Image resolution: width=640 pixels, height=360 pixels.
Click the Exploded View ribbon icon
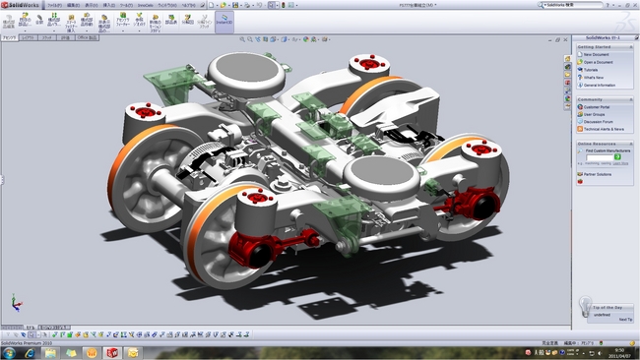click(x=187, y=20)
